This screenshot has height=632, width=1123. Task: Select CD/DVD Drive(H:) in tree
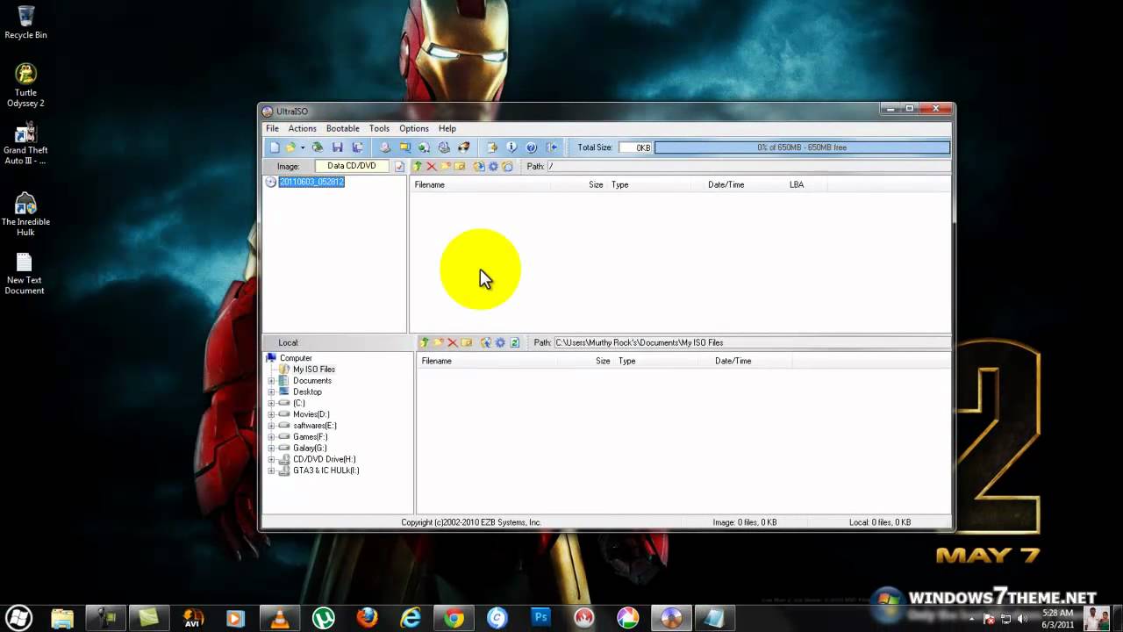pyautogui.click(x=325, y=459)
